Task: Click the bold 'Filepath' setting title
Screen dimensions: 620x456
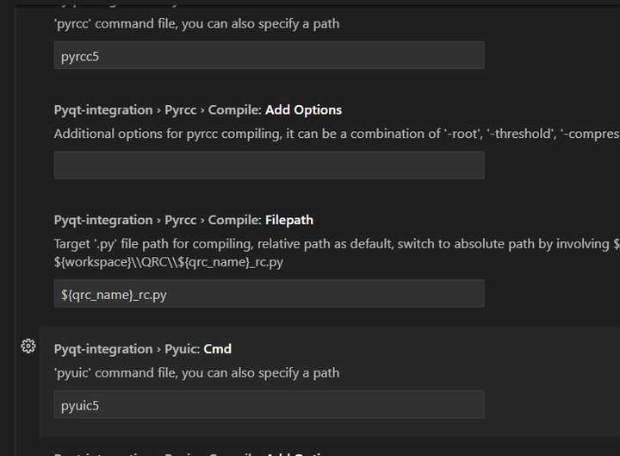Action: [289, 221]
